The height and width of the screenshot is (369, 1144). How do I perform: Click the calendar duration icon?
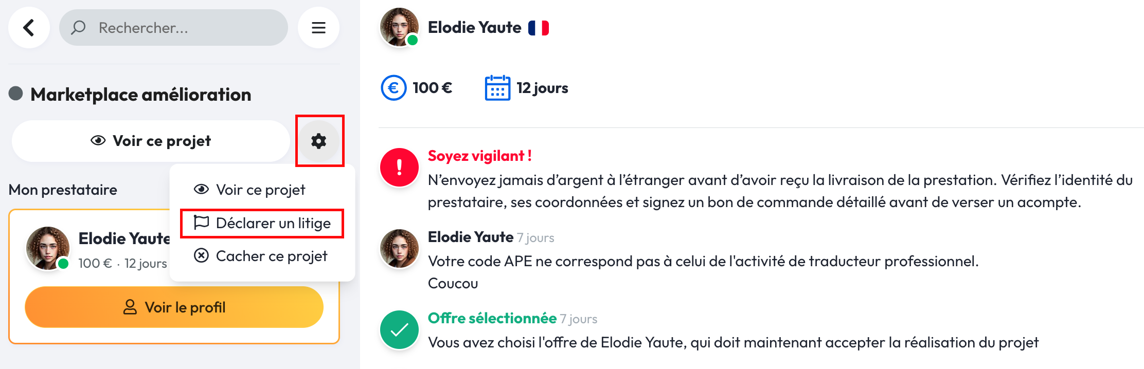[x=497, y=88]
